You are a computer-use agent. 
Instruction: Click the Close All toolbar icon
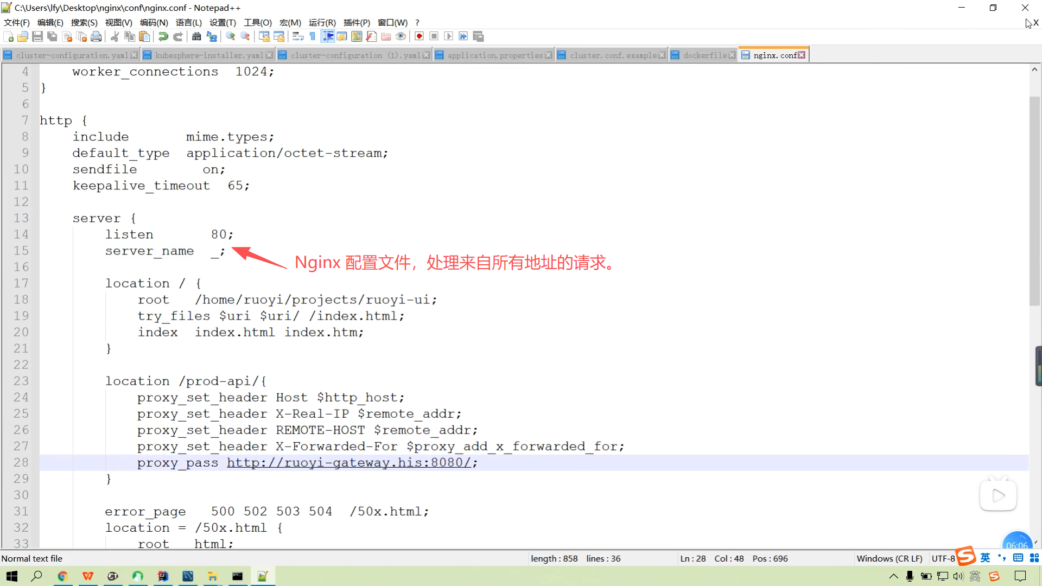[x=82, y=36]
